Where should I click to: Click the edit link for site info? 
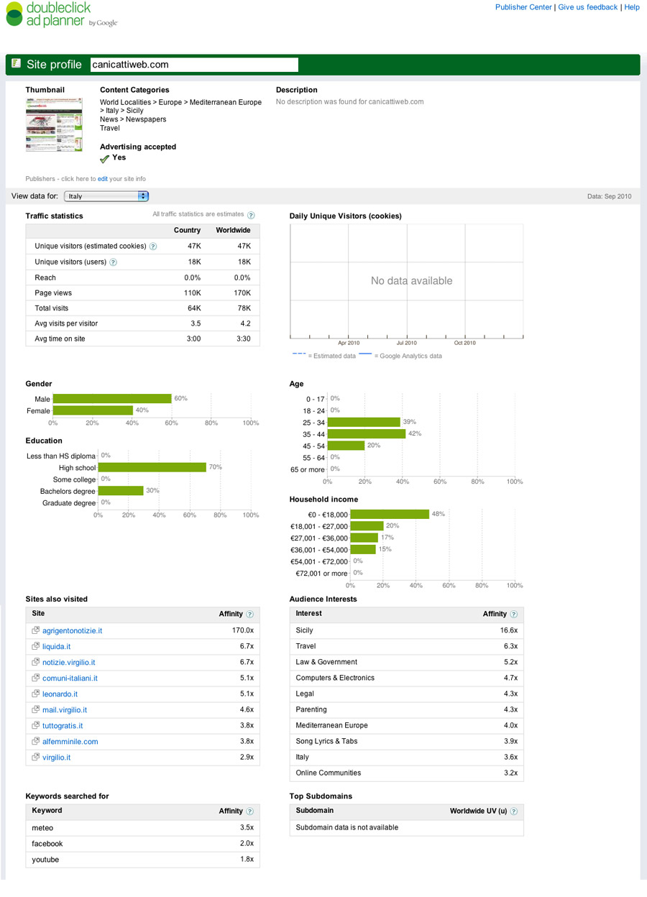click(103, 179)
